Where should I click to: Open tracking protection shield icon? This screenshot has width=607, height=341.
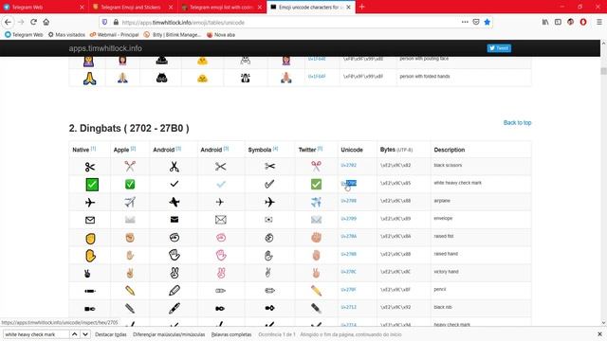pos(104,23)
